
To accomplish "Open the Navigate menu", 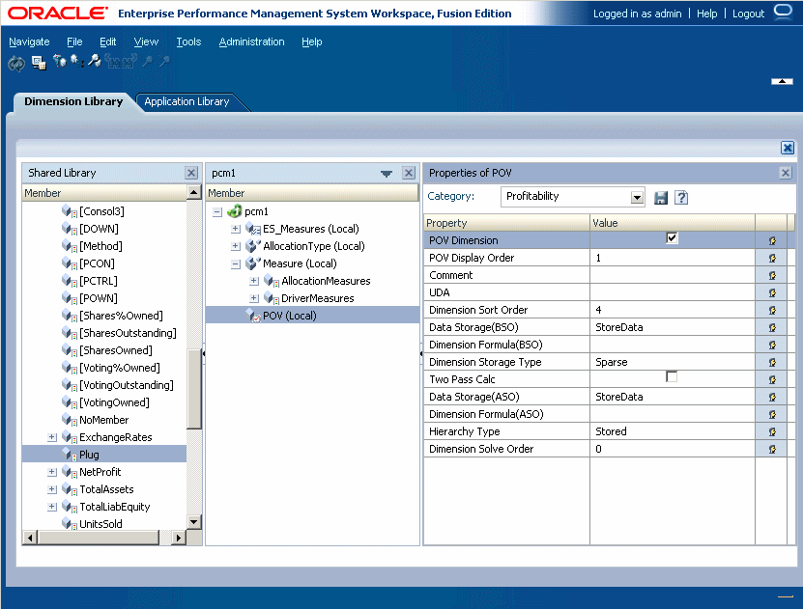I will pos(29,42).
